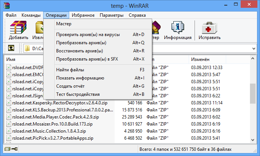Click the go up one folder arrow icon
Screen dimensions: 260x156
pyautogui.click(x=11, y=48)
